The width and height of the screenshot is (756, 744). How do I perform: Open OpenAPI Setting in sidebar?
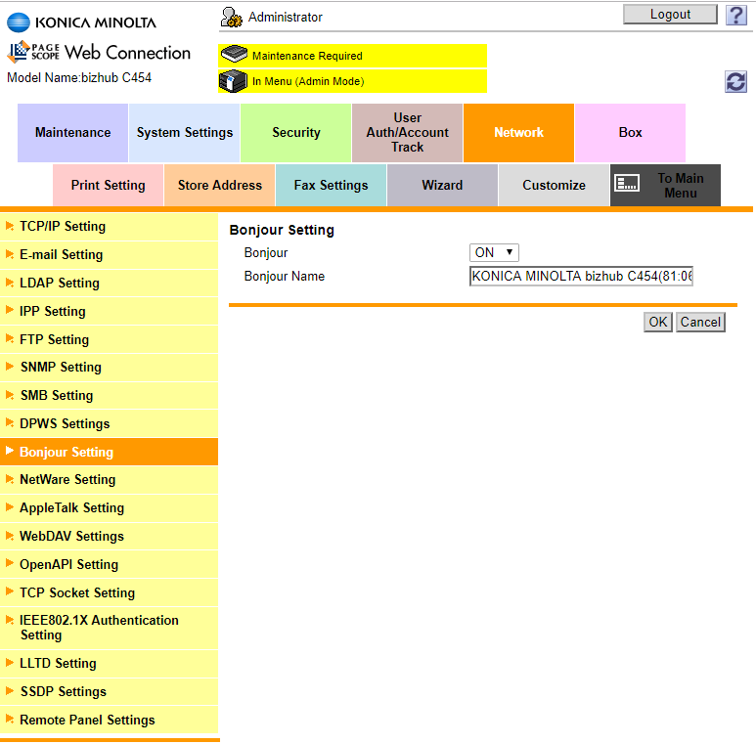[x=109, y=564]
